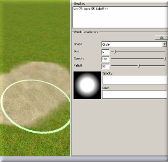Select the Circle shape combo box
The height and width of the screenshot is (162, 168).
pos(134,44)
